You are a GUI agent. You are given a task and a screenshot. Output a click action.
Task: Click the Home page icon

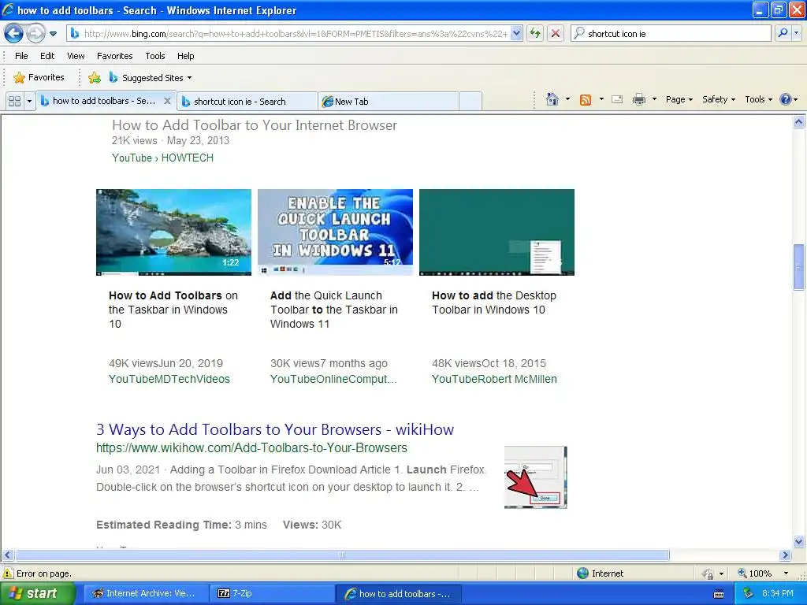(552, 99)
